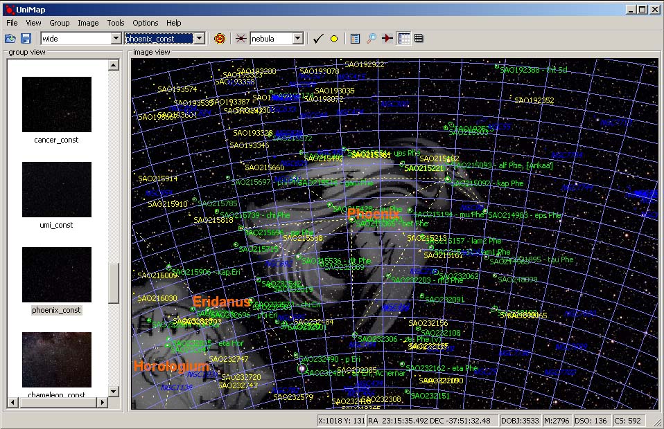Select the umi_const thumbnail
Viewport: 664px width, 429px height.
pos(57,190)
